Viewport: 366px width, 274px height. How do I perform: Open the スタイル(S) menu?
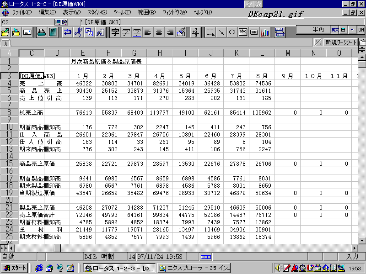click(x=97, y=12)
